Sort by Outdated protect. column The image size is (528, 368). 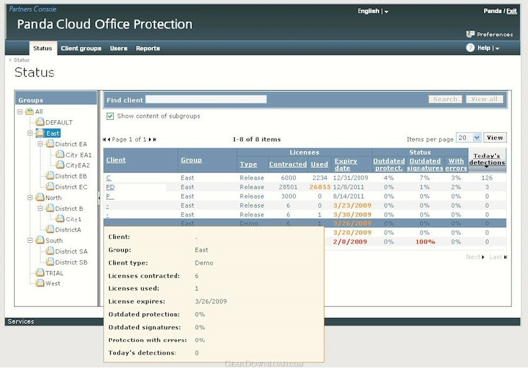[389, 164]
